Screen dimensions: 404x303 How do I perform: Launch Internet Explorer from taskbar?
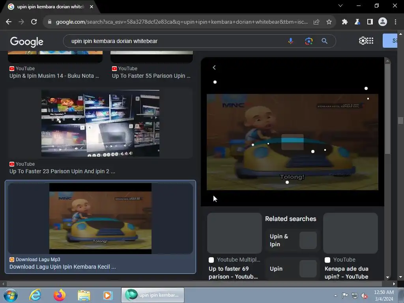tap(35, 295)
